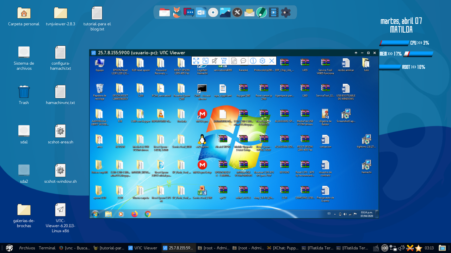This screenshot has width=451, height=253.
Task: Open the file manager from top dock
Action: (x=165, y=13)
